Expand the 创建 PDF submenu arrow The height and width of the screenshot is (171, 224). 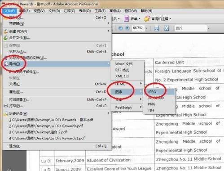coord(108,31)
